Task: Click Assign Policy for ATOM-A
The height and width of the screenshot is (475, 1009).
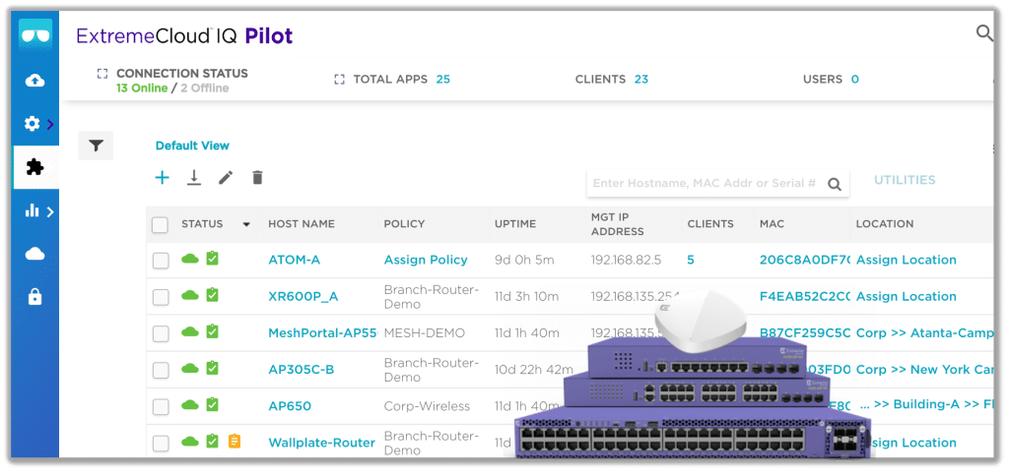Action: coord(426,260)
